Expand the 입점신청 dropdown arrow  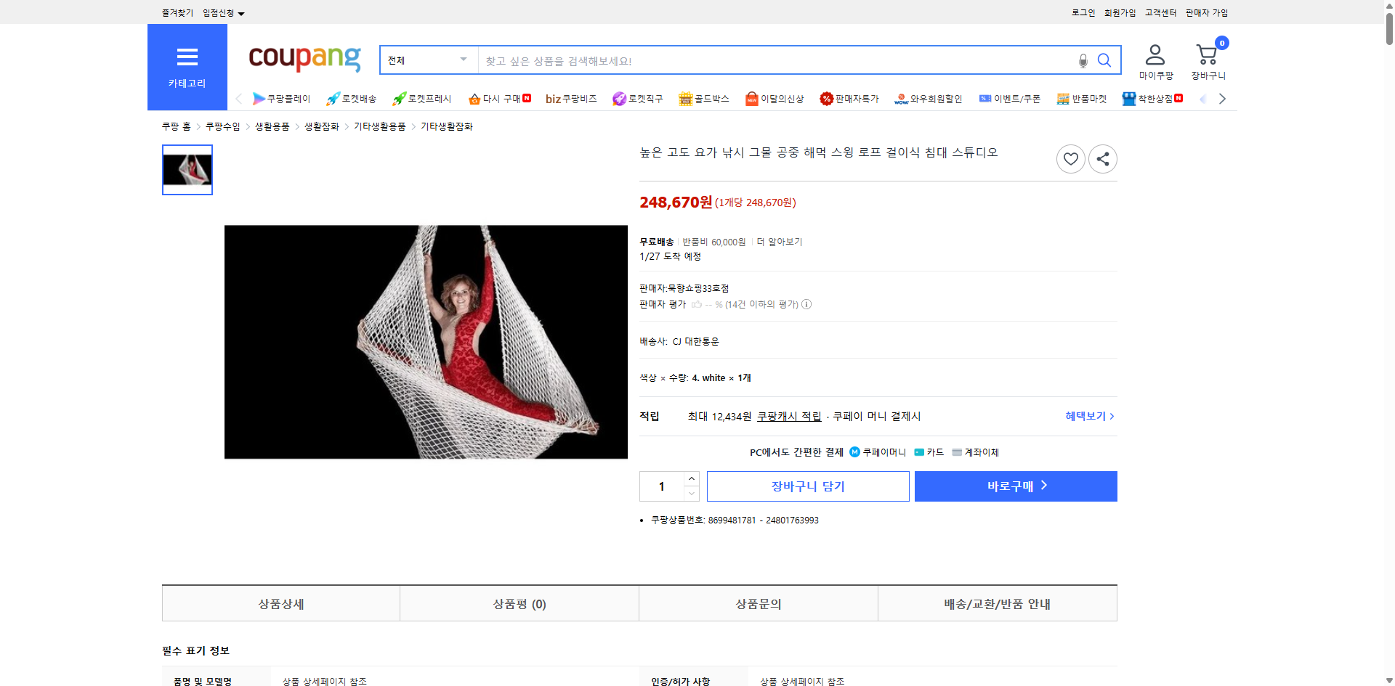(242, 12)
